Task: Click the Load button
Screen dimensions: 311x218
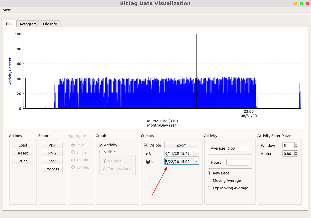Action: pyautogui.click(x=23, y=145)
